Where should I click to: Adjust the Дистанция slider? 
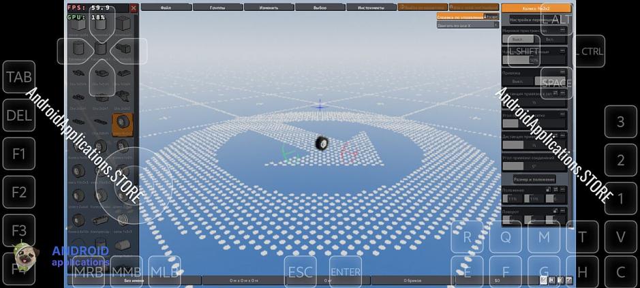coord(534,145)
